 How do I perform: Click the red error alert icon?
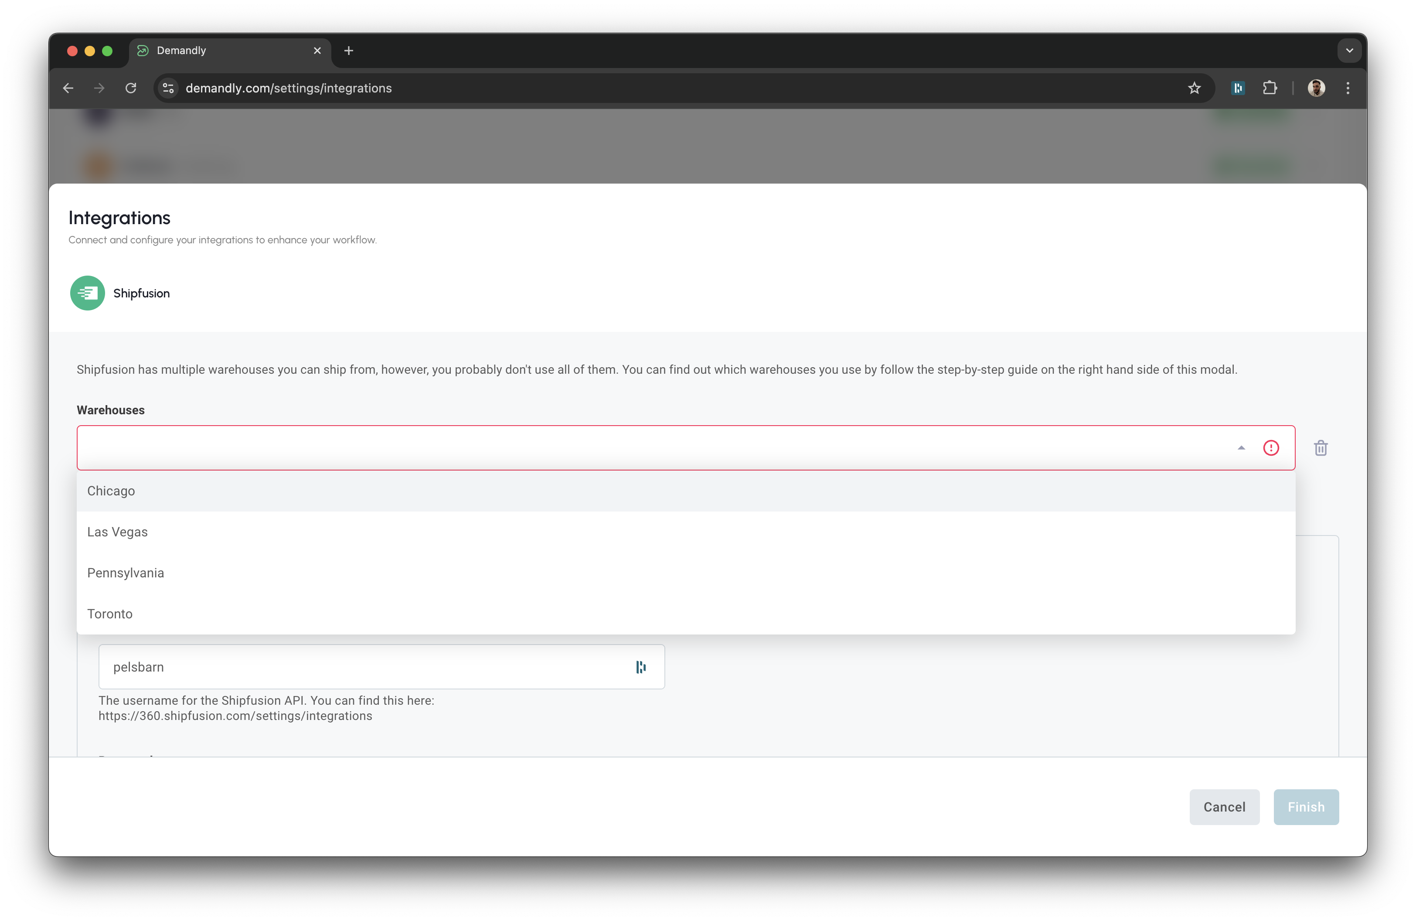[1271, 448]
